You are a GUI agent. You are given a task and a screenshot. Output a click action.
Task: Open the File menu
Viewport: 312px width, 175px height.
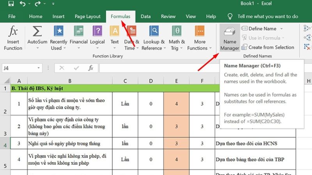(x=12, y=16)
